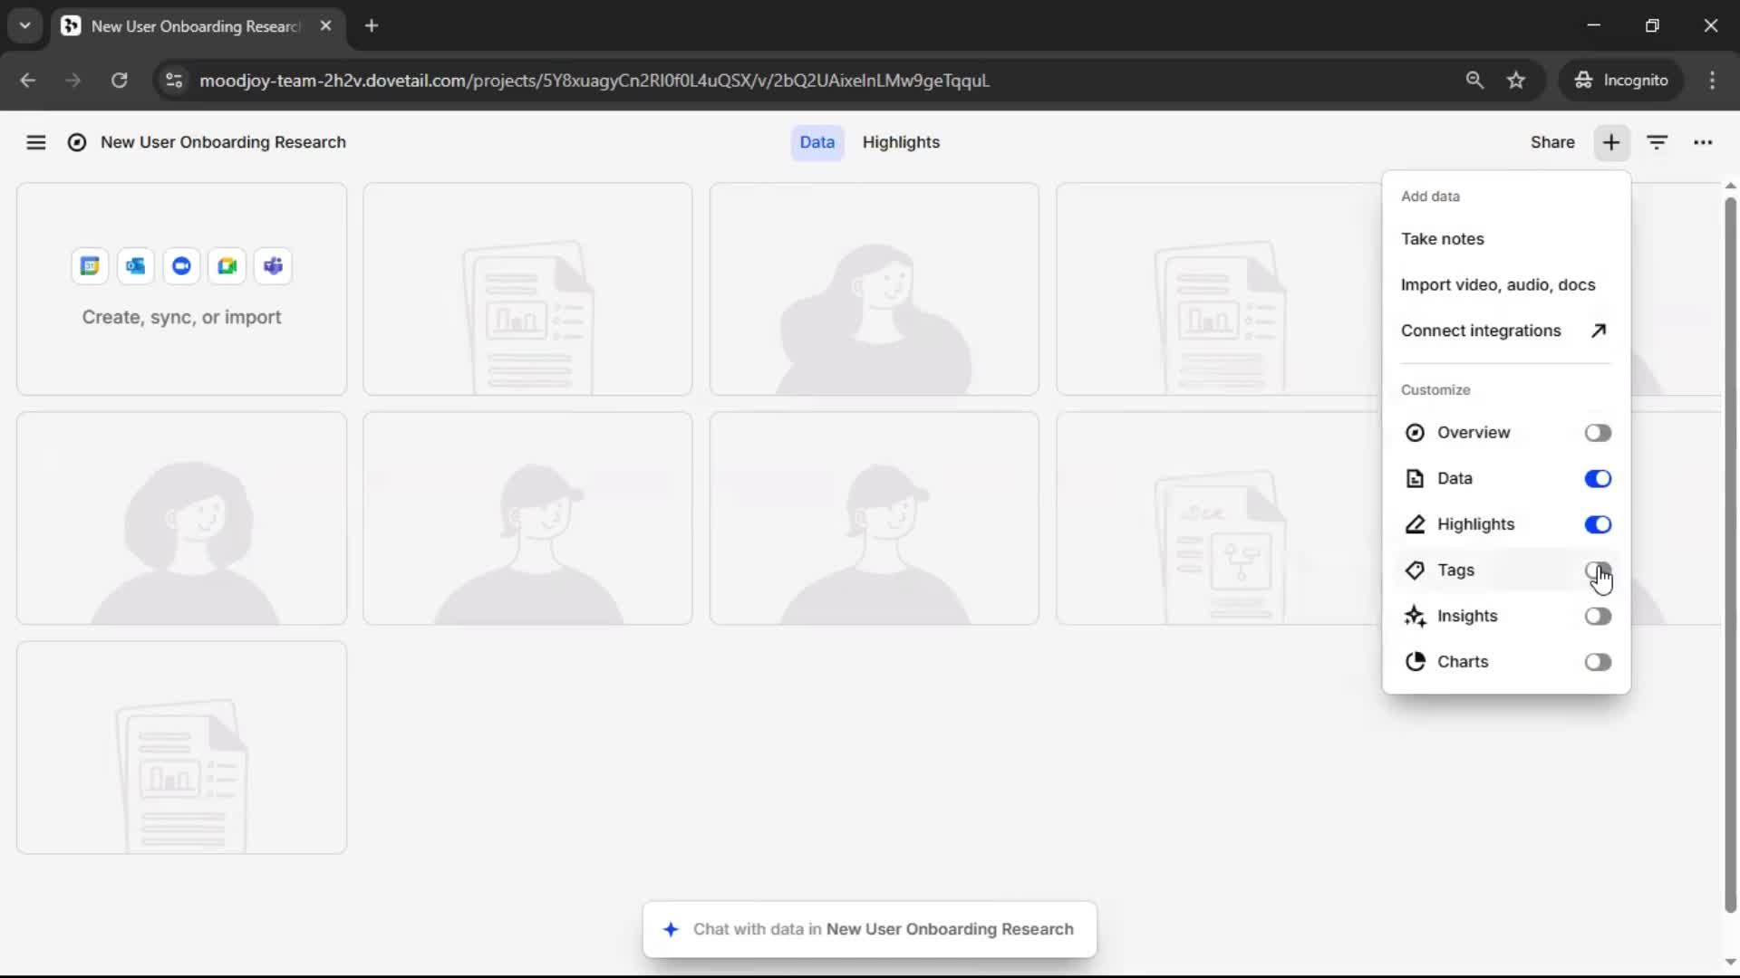Viewport: 1740px width, 978px height.
Task: Click the Google Calendar integration icon
Action: coord(90,266)
